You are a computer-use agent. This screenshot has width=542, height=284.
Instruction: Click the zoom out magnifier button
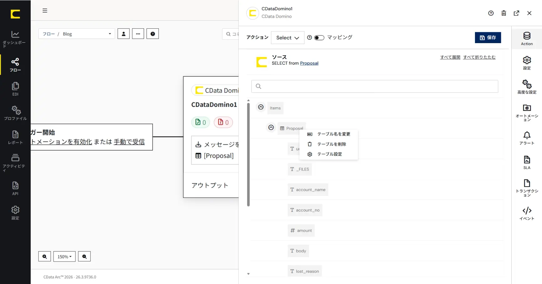click(85, 257)
